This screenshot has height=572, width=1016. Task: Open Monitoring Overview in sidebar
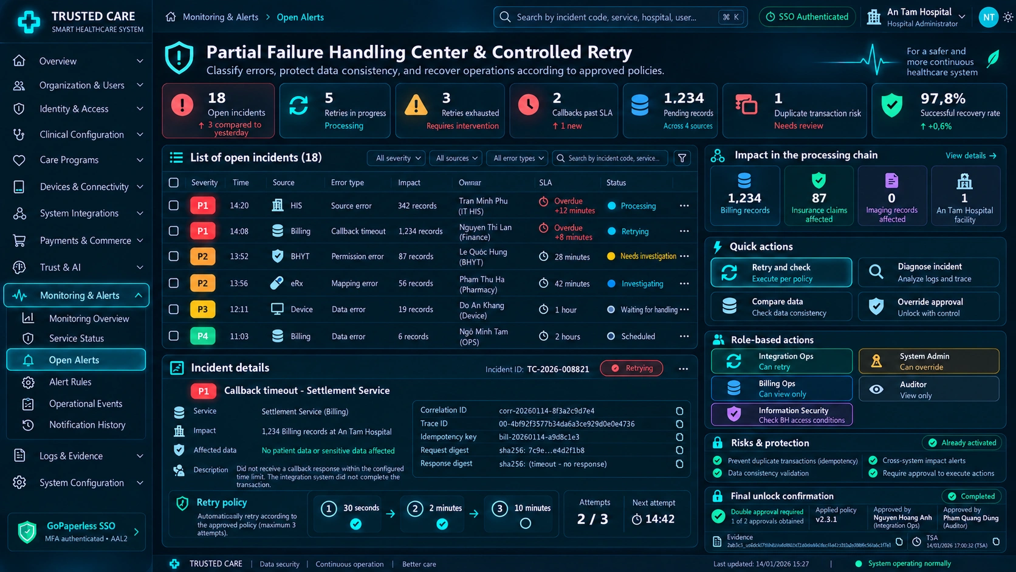click(x=77, y=319)
